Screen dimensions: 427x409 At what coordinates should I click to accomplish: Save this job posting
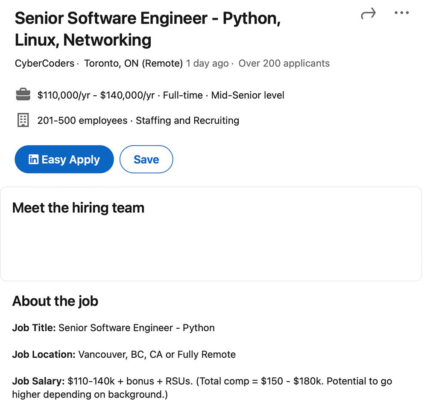146,159
